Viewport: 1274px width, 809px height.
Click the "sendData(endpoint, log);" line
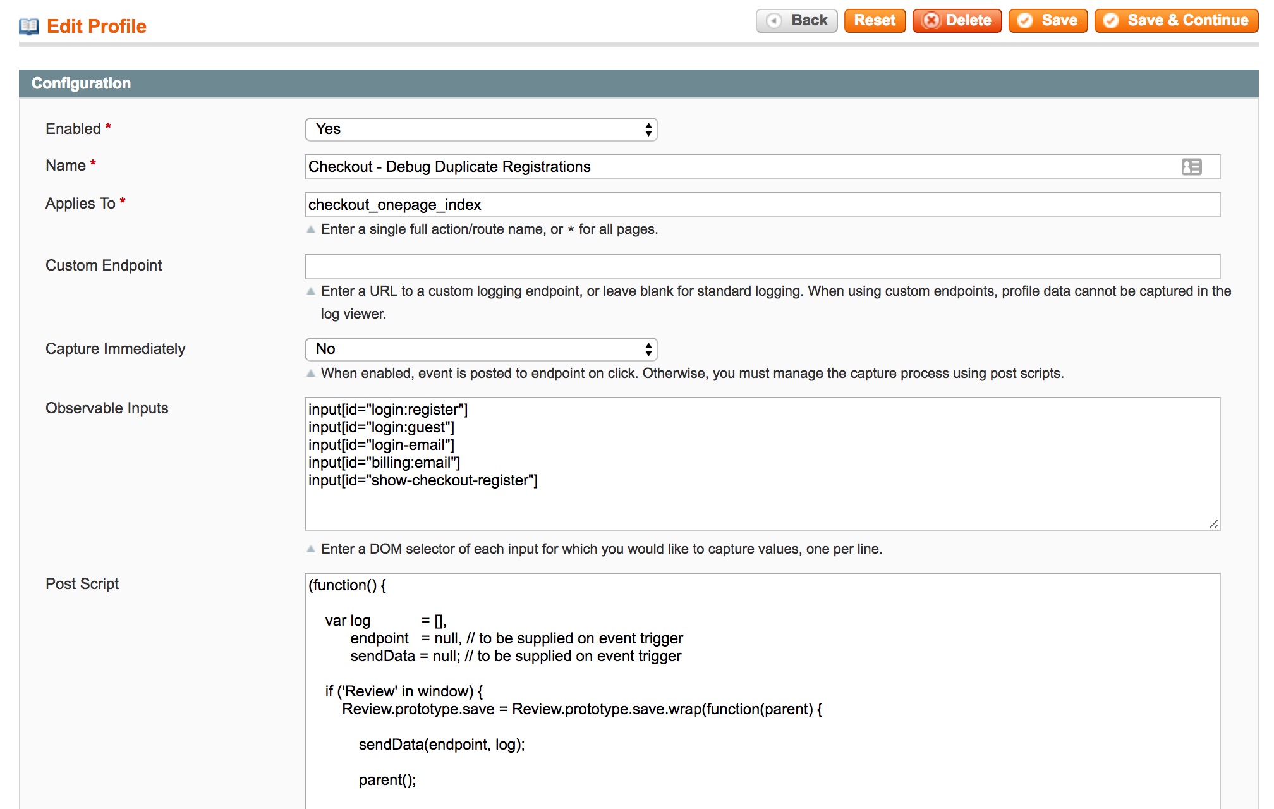442,745
